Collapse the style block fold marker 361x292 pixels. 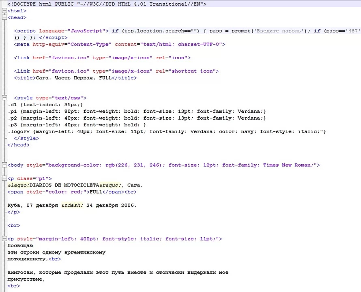click(4, 98)
